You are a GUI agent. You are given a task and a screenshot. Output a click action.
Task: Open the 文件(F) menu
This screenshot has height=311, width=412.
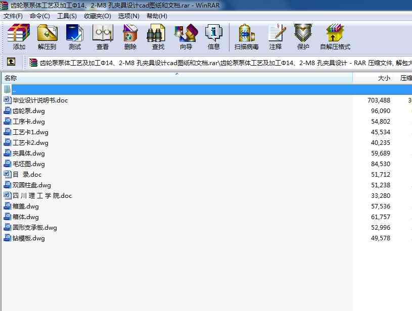tap(13, 16)
